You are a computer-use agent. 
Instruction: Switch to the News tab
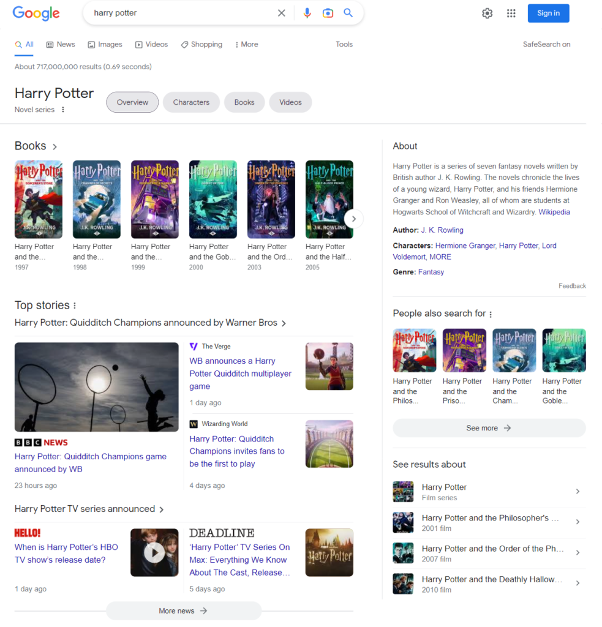pos(61,44)
